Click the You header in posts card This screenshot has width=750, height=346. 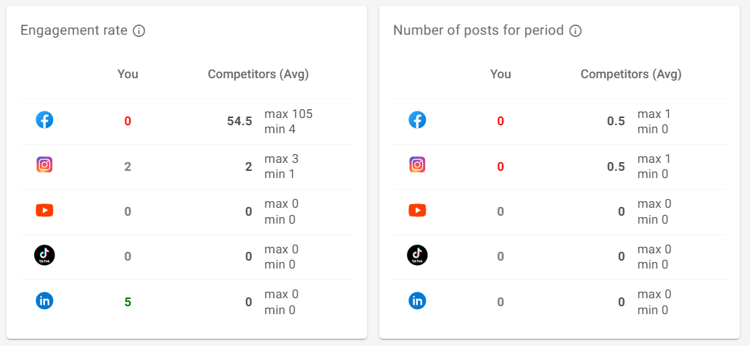[x=500, y=75]
